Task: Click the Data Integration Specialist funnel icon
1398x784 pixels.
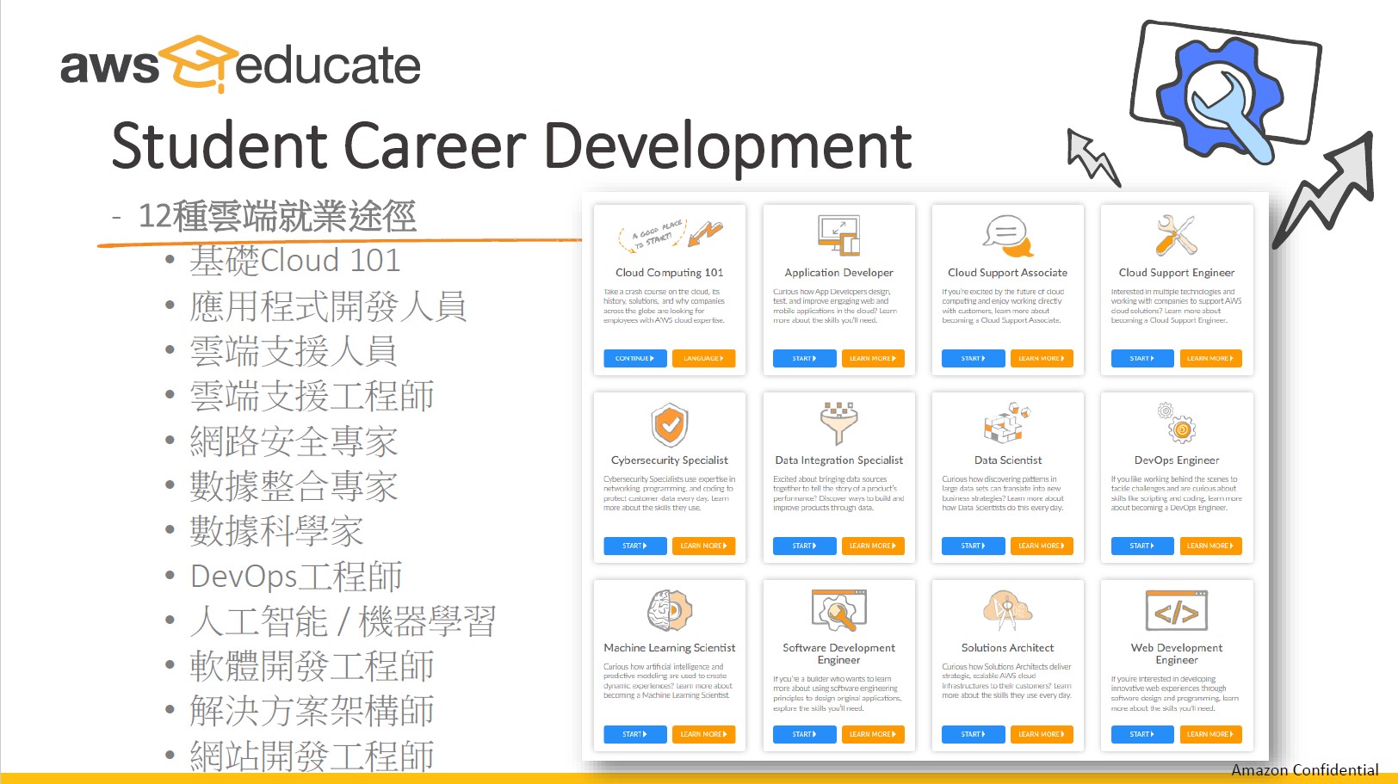Action: (838, 423)
